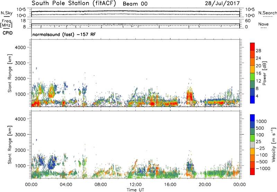The image size is (277, 192).
Task: Pick the bright blue top velocity colorbar segment
Action: [252, 118]
